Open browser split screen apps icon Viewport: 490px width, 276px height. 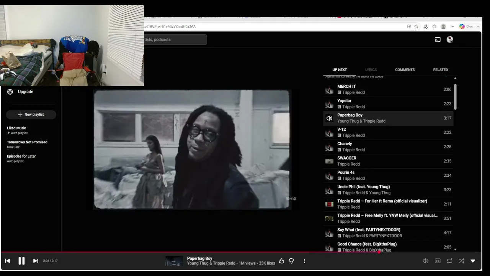coord(409,26)
